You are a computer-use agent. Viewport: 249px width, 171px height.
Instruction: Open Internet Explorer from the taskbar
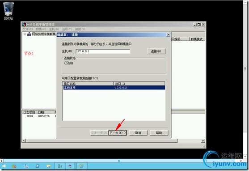point(81,166)
